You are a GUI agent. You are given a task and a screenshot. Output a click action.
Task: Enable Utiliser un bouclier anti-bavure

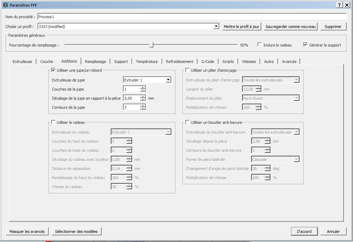pos(188,122)
